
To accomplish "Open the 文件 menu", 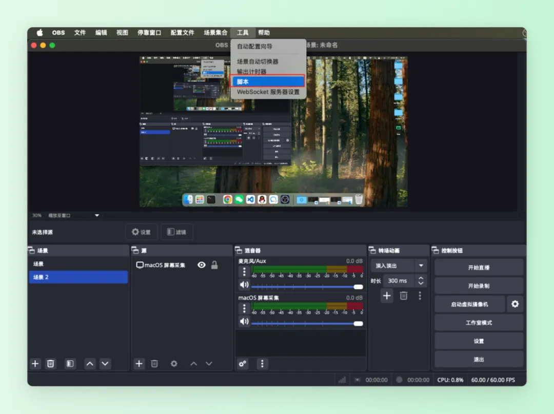I will 80,32.
